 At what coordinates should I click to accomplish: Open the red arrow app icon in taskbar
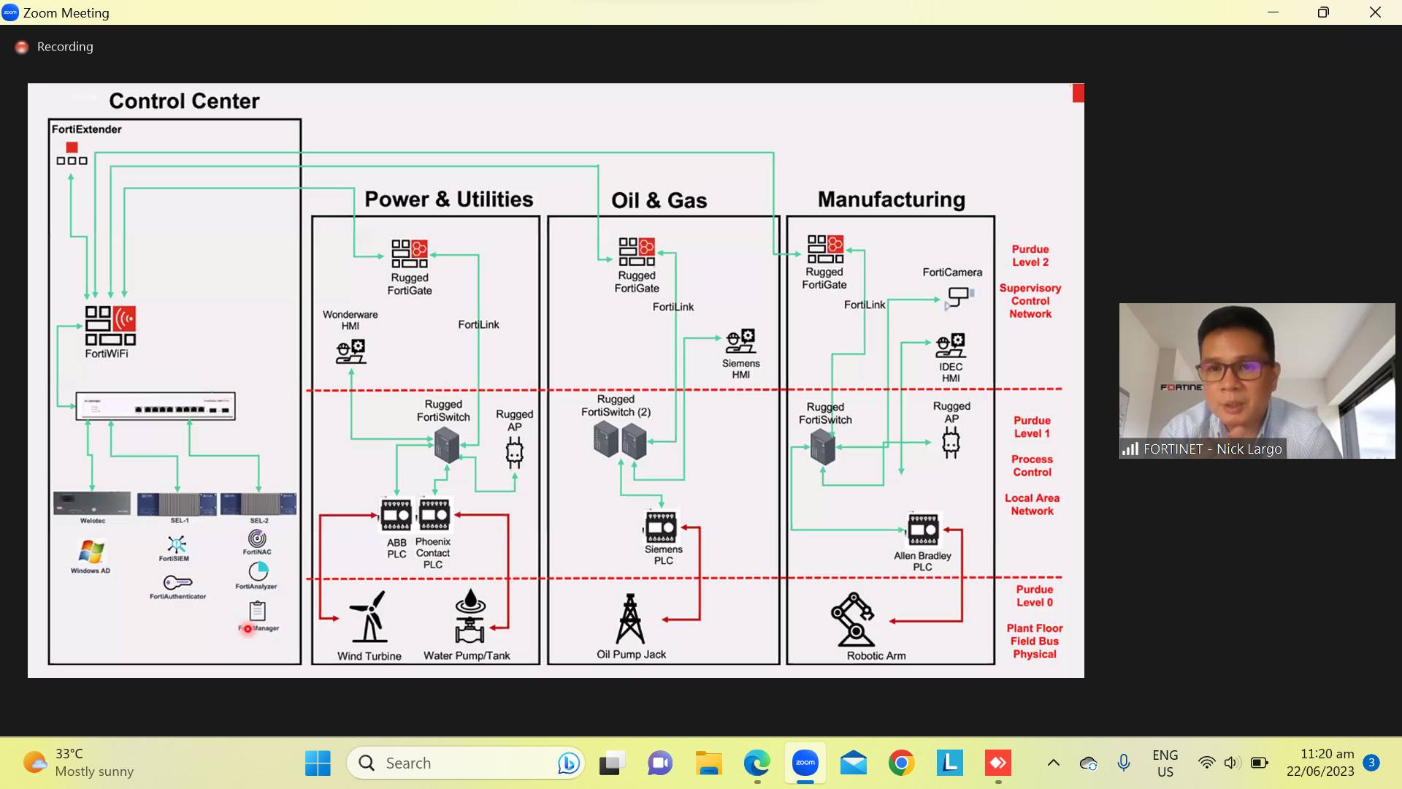click(998, 763)
